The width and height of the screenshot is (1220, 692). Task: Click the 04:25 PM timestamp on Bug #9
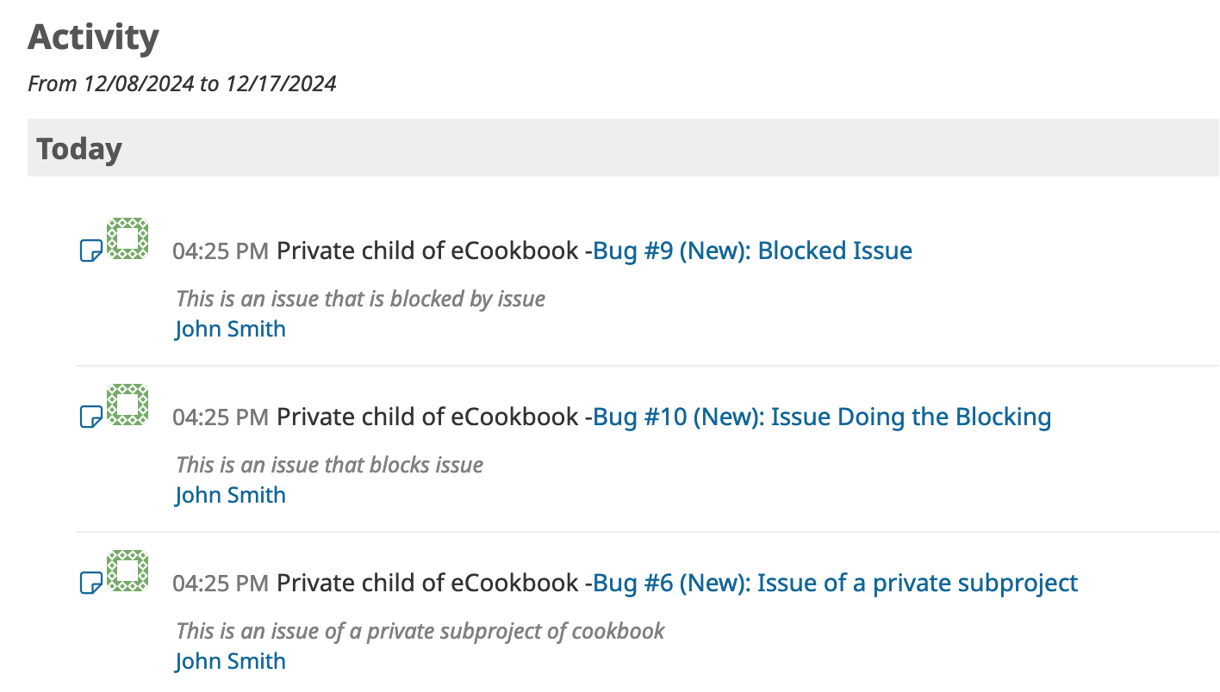(x=221, y=251)
